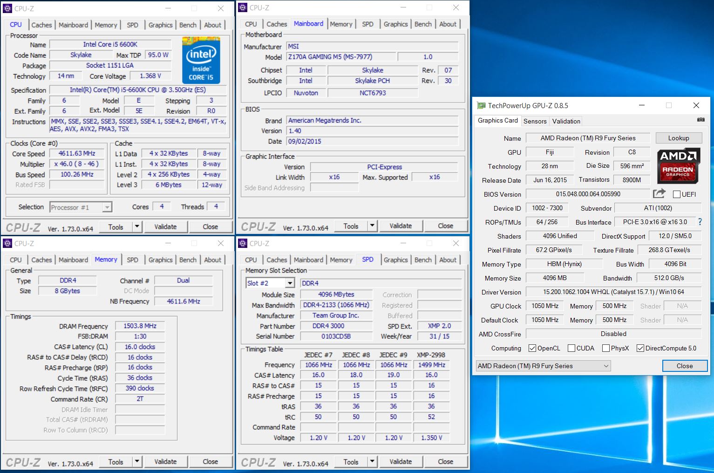Open the About tab in the SPD tab window

(x=448, y=260)
